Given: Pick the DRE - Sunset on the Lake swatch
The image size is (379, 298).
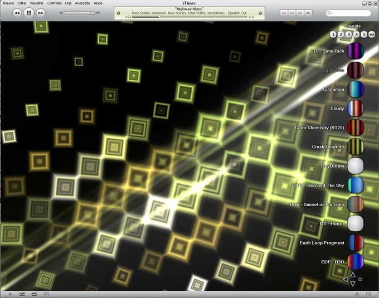Looking at the screenshot, I should pos(356,204).
